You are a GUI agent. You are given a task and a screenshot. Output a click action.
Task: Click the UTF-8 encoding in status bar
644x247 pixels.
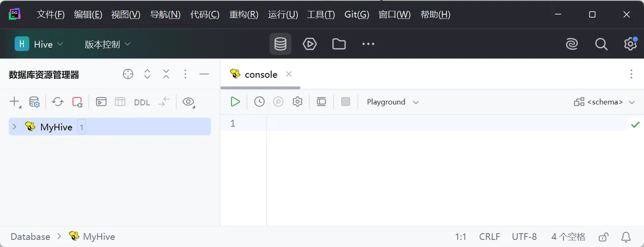coord(524,236)
